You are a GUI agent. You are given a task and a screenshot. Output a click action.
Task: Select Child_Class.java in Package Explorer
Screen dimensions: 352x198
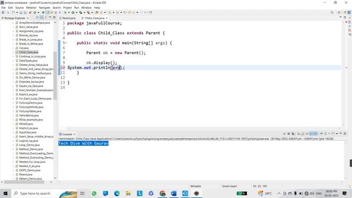tap(29, 52)
